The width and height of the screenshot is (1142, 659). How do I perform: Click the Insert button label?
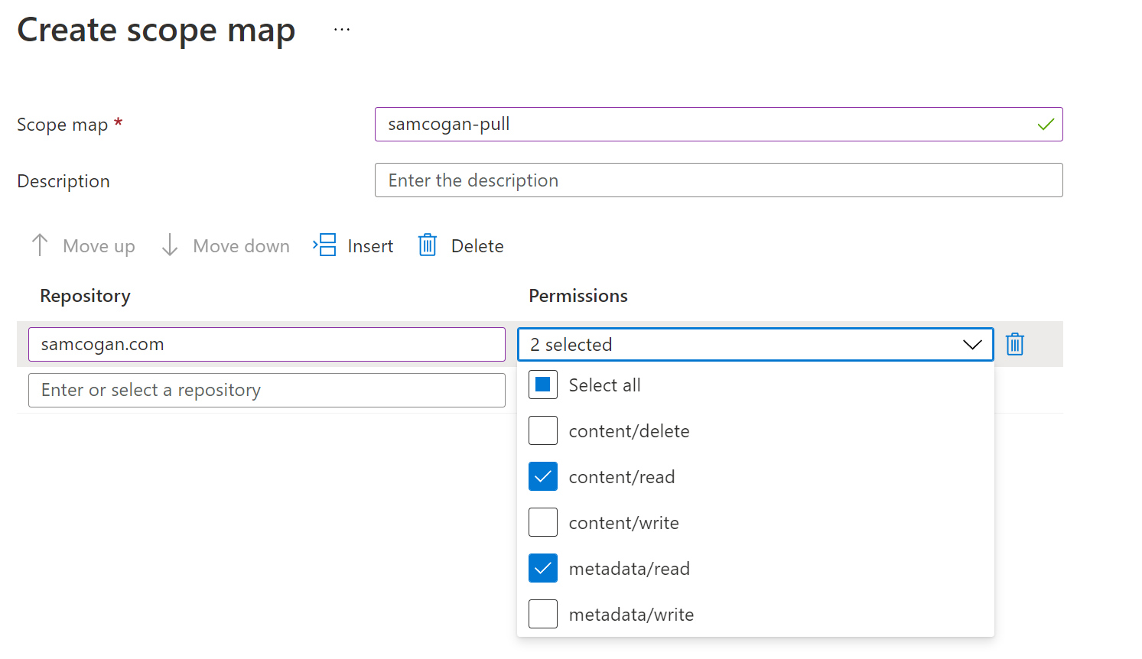pos(370,246)
